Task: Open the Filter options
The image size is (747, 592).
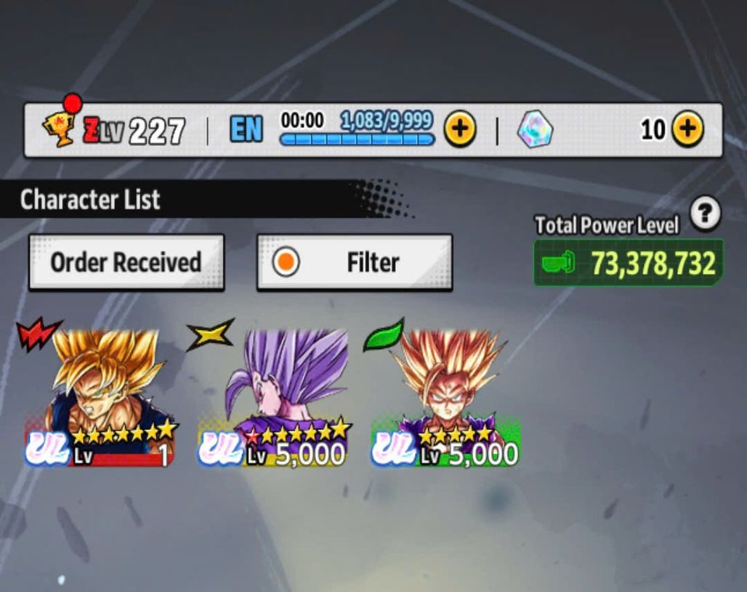Action: [x=355, y=262]
